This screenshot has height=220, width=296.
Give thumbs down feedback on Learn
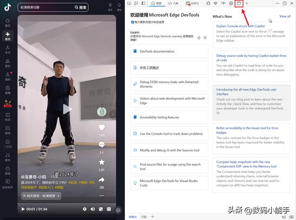click(205, 38)
